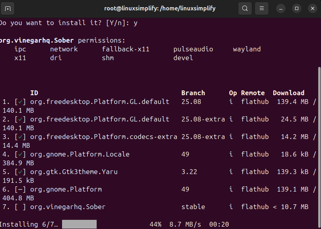
Task: Click checkmark for org.gnome.Platform.Locale row
Action: (20, 155)
